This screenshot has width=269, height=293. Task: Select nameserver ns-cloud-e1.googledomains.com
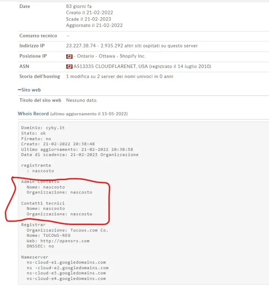(x=66, y=262)
